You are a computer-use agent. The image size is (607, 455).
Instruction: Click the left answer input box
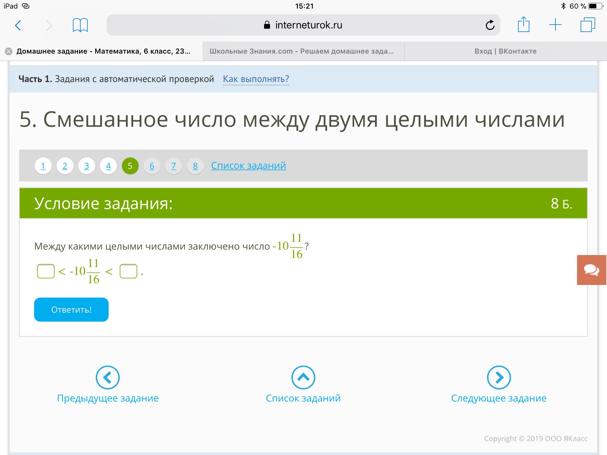(46, 271)
